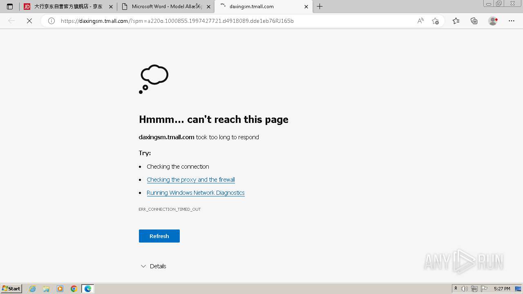Image resolution: width=523 pixels, height=294 pixels.
Task: Run Windows Network Diagnostics link
Action: coord(196,193)
